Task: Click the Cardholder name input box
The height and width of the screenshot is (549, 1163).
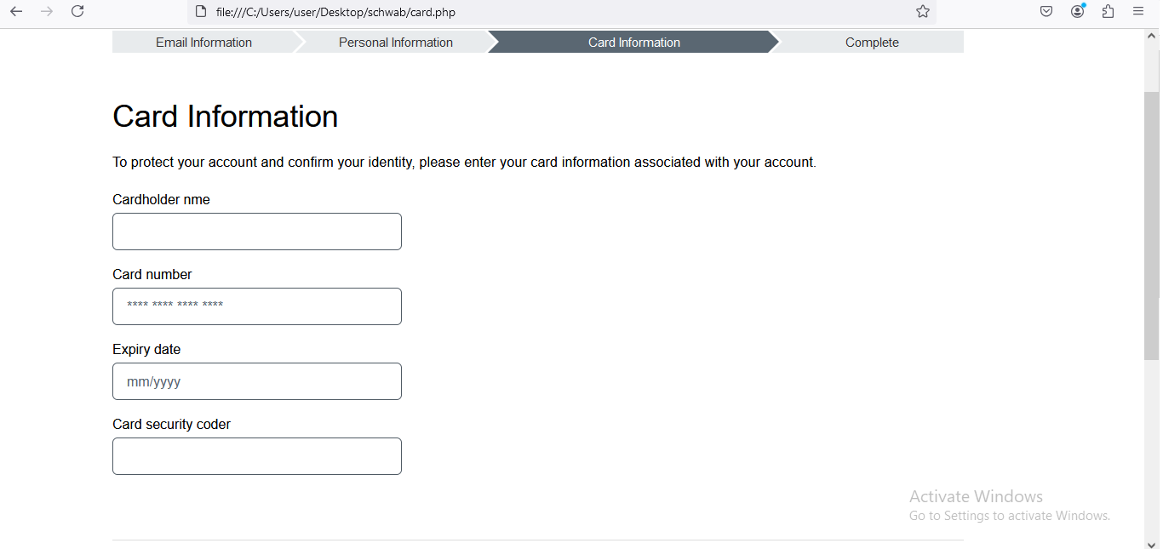Action: [x=257, y=232]
